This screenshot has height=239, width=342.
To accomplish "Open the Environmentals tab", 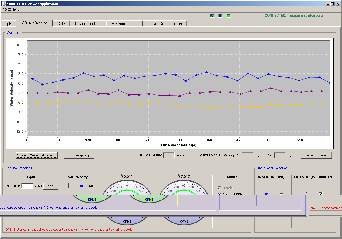I will 125,24.
